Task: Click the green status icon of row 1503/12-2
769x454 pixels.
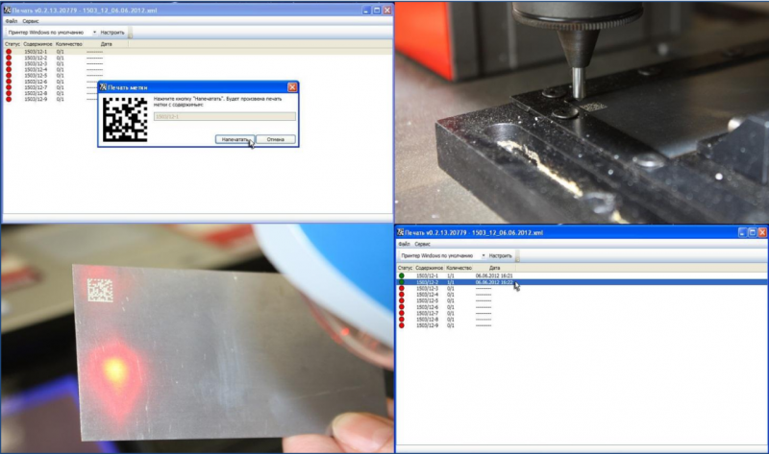Action: 401,282
